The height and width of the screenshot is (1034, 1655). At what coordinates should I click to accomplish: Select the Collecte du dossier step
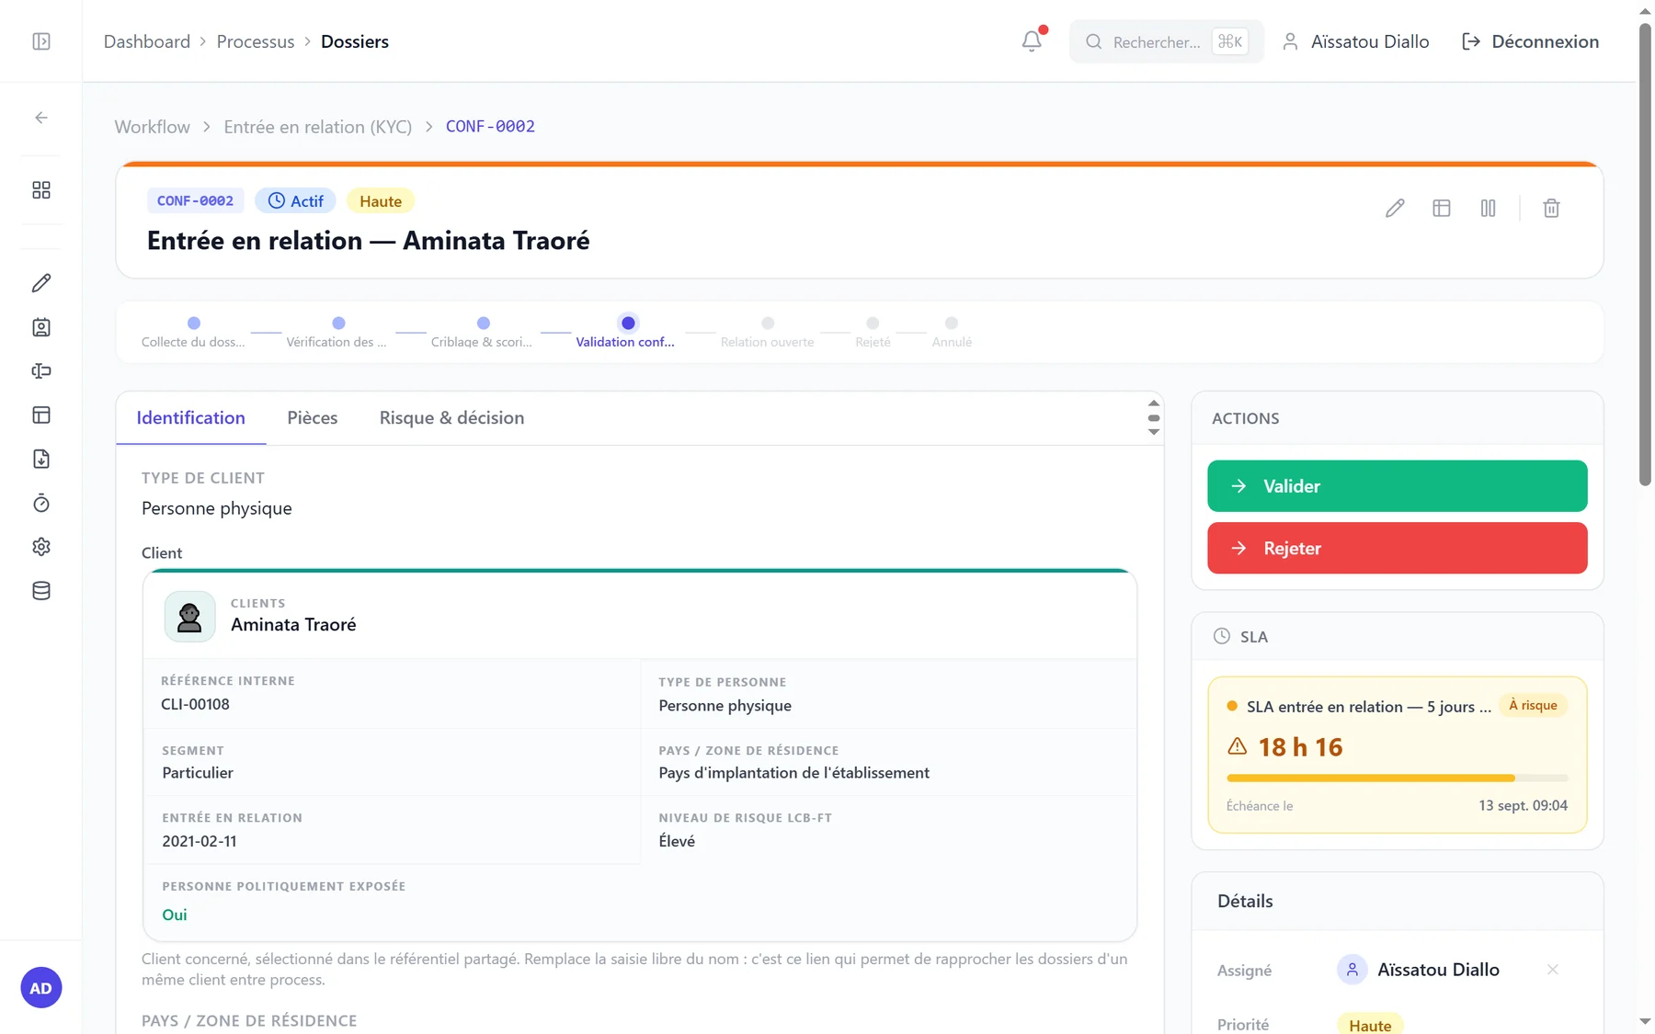[193, 332]
